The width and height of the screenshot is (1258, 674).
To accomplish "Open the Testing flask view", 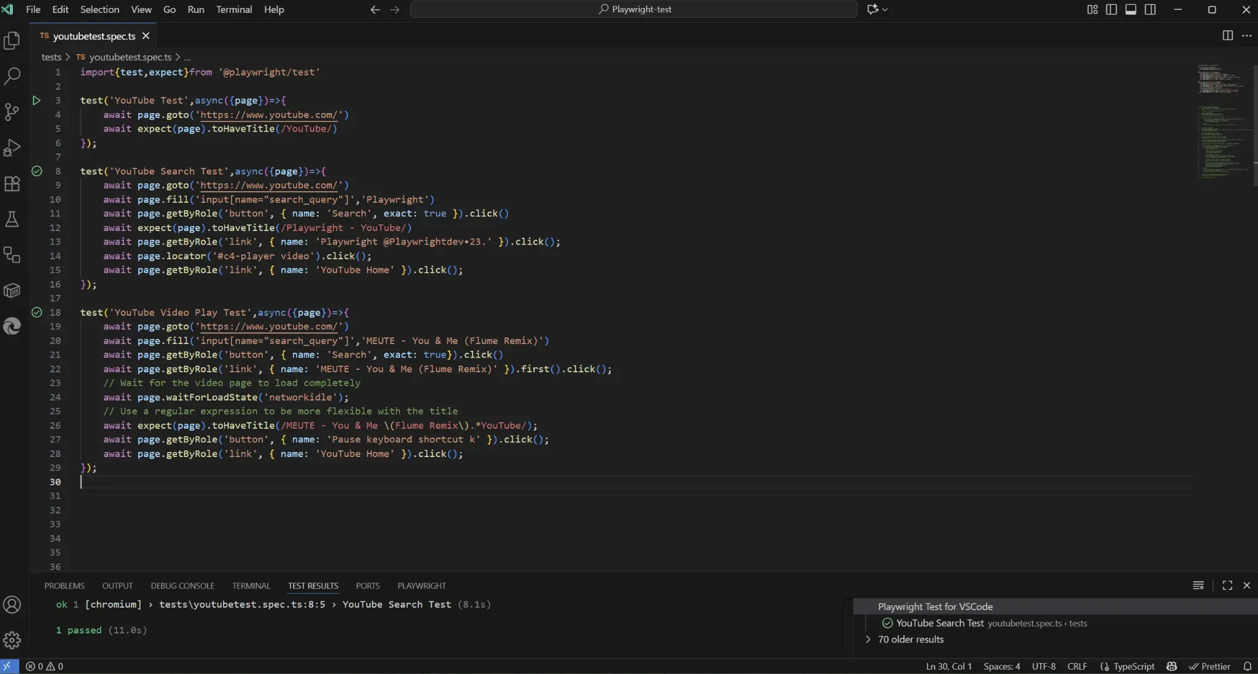I will (12, 219).
